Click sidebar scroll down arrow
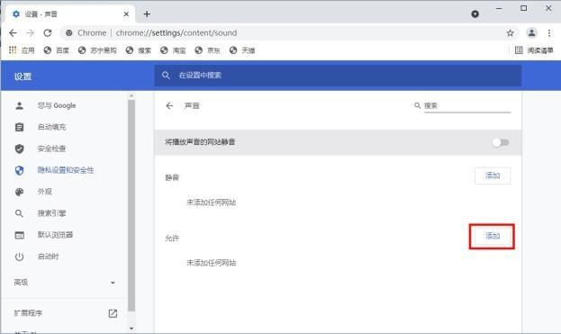This screenshot has width=561, height=334. pyautogui.click(x=131, y=328)
